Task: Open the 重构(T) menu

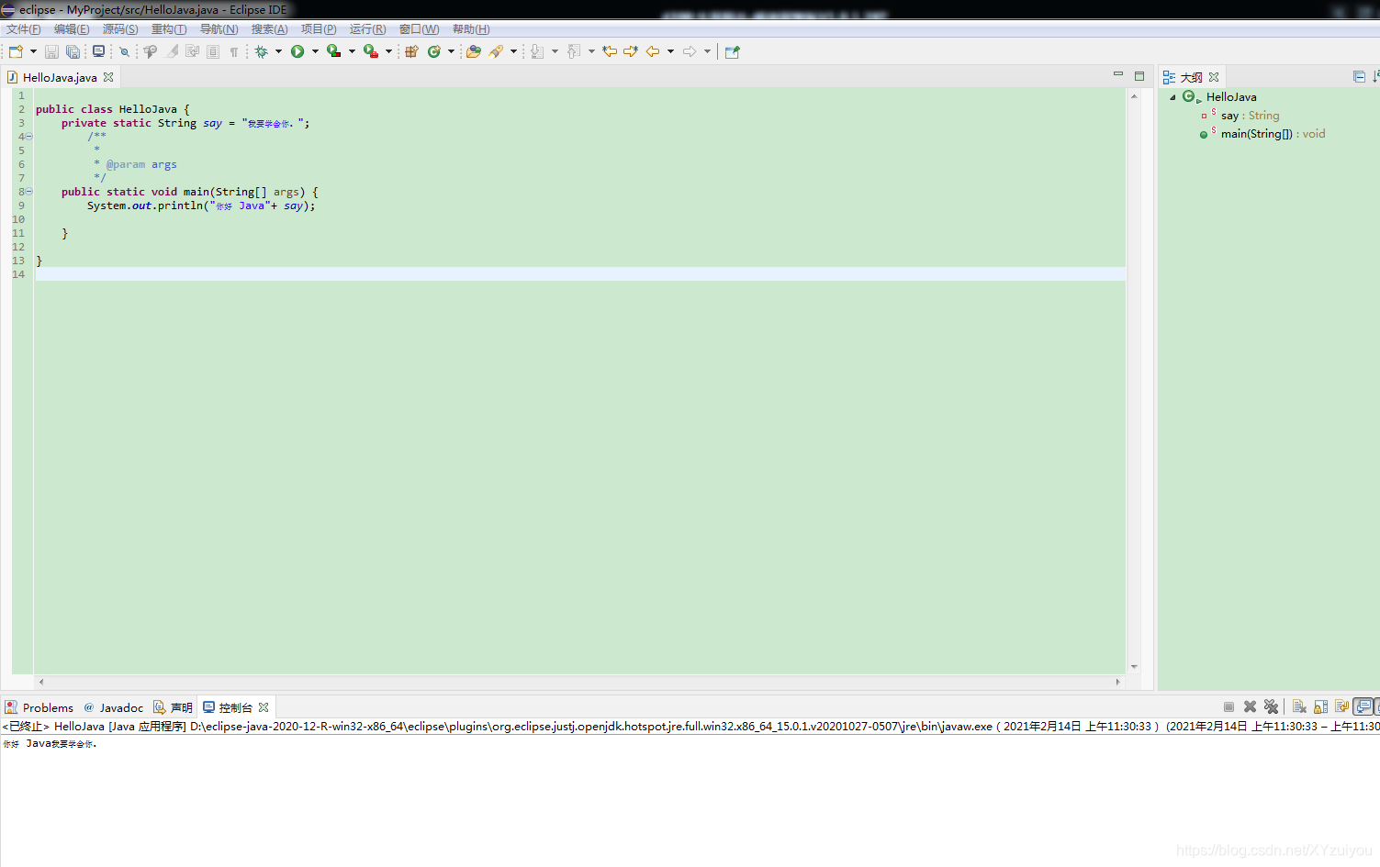Action: click(x=169, y=29)
